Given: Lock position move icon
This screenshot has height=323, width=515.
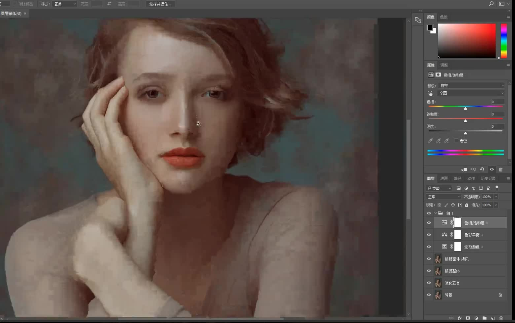Looking at the screenshot, I should 453,205.
